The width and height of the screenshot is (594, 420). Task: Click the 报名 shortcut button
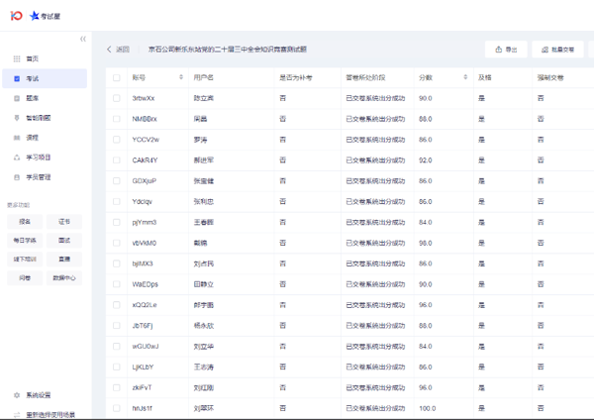tap(25, 221)
